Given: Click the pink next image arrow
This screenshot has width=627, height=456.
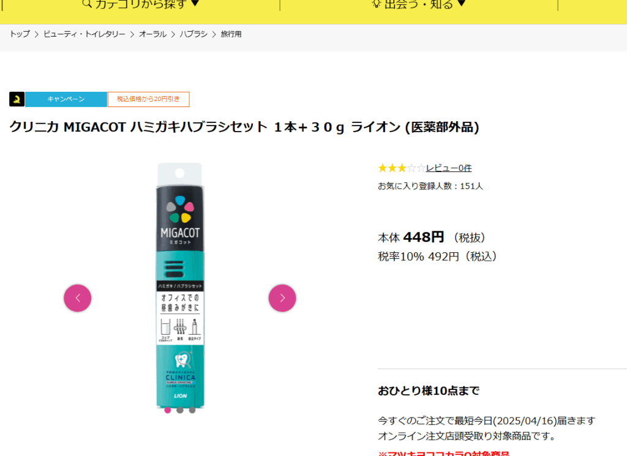Looking at the screenshot, I should point(282,298).
